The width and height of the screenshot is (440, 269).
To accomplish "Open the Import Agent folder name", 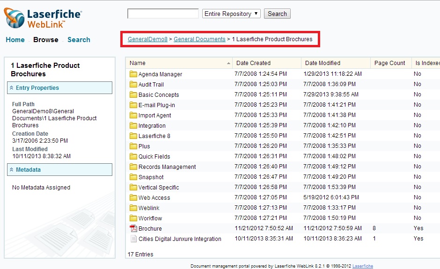I will pos(154,115).
